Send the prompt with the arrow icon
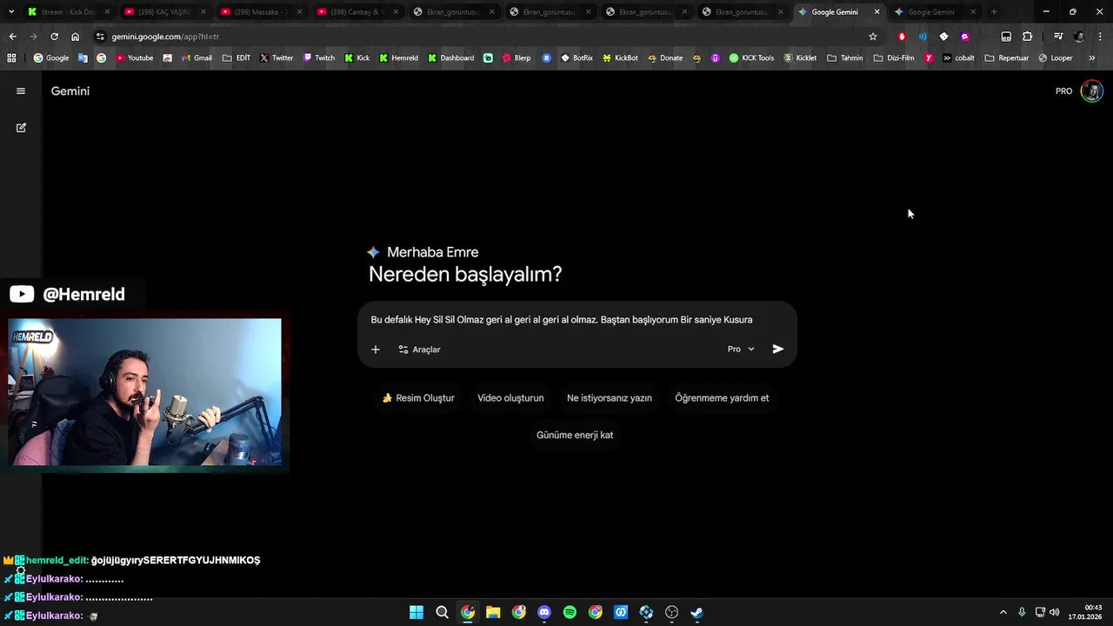This screenshot has width=1113, height=626. [x=778, y=349]
